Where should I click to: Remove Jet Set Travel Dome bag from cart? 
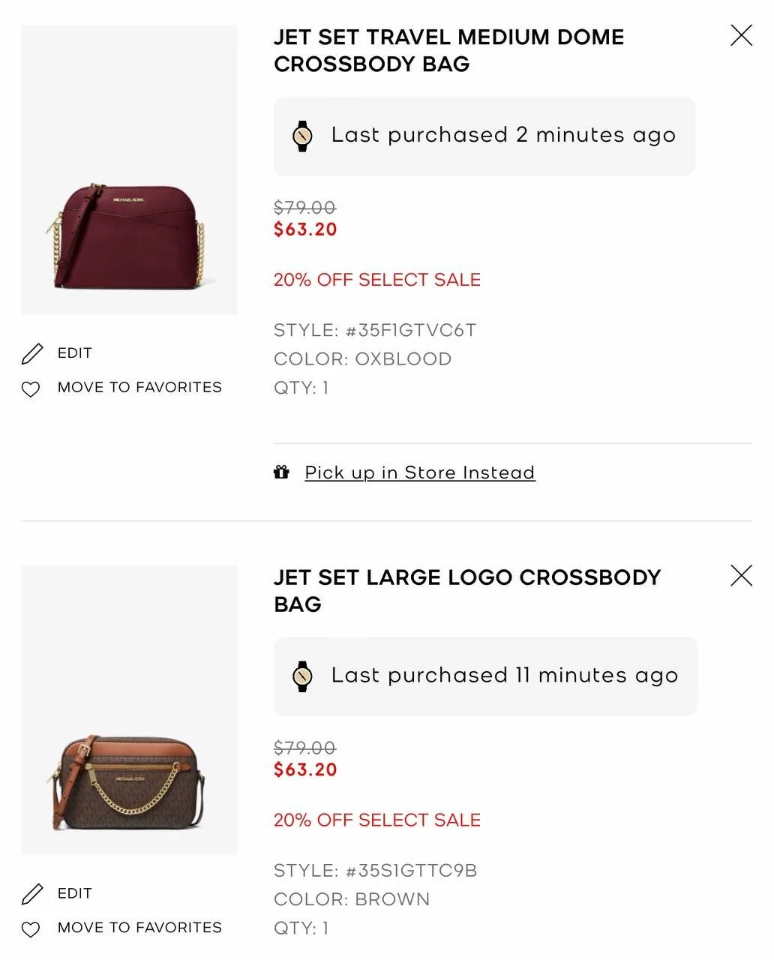[741, 35]
